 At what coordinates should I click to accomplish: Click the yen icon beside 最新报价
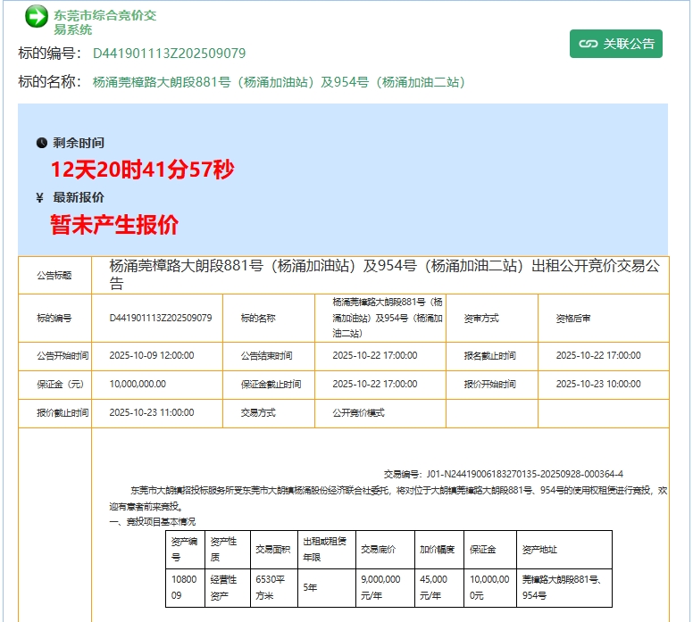click(x=40, y=197)
